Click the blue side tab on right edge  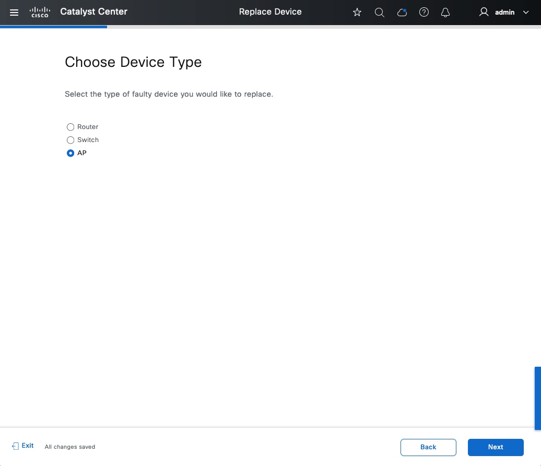pyautogui.click(x=538, y=398)
